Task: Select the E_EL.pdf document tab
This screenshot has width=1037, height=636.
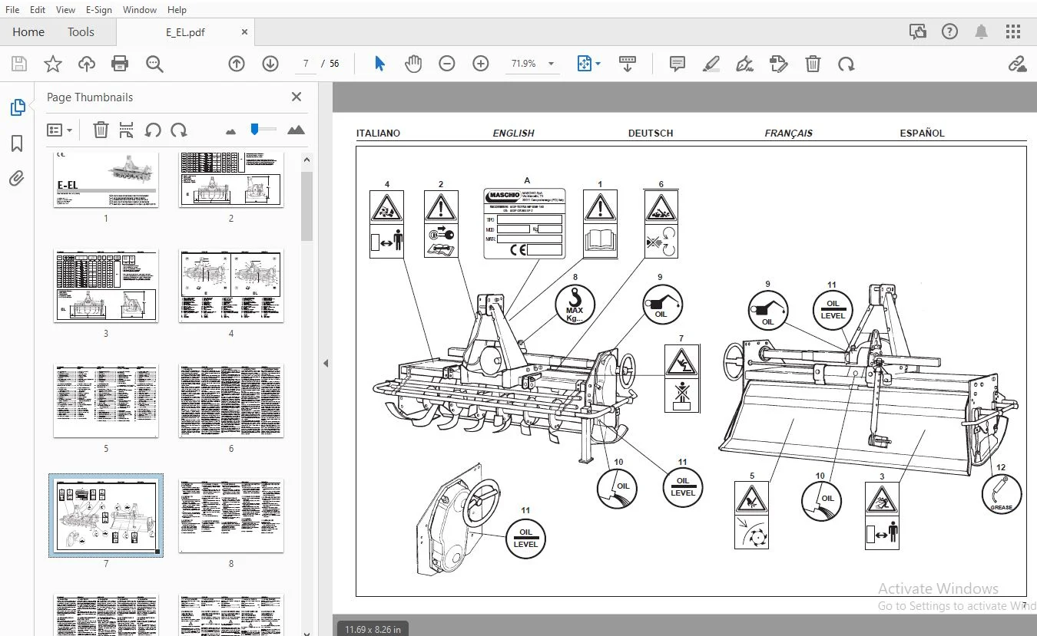Action: click(185, 32)
